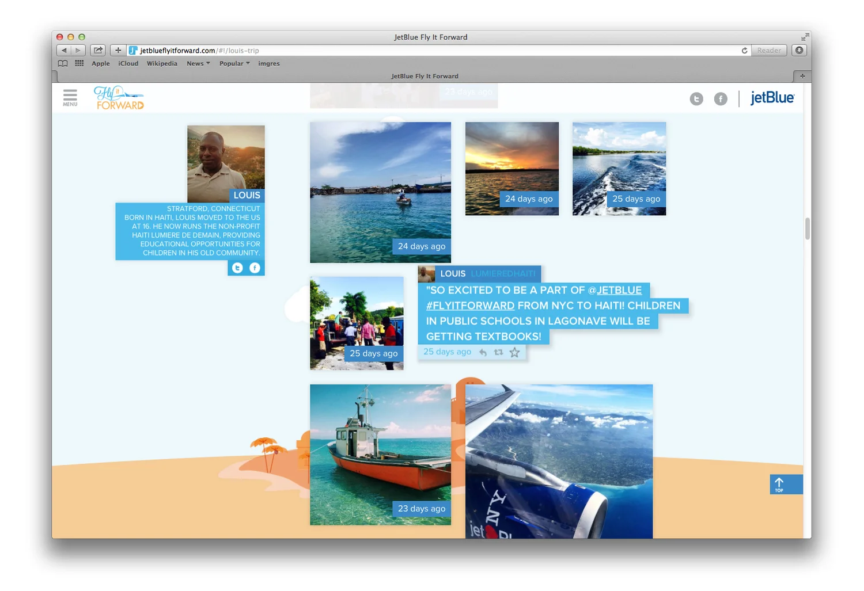Reload the page
864x591 pixels.
tap(744, 51)
